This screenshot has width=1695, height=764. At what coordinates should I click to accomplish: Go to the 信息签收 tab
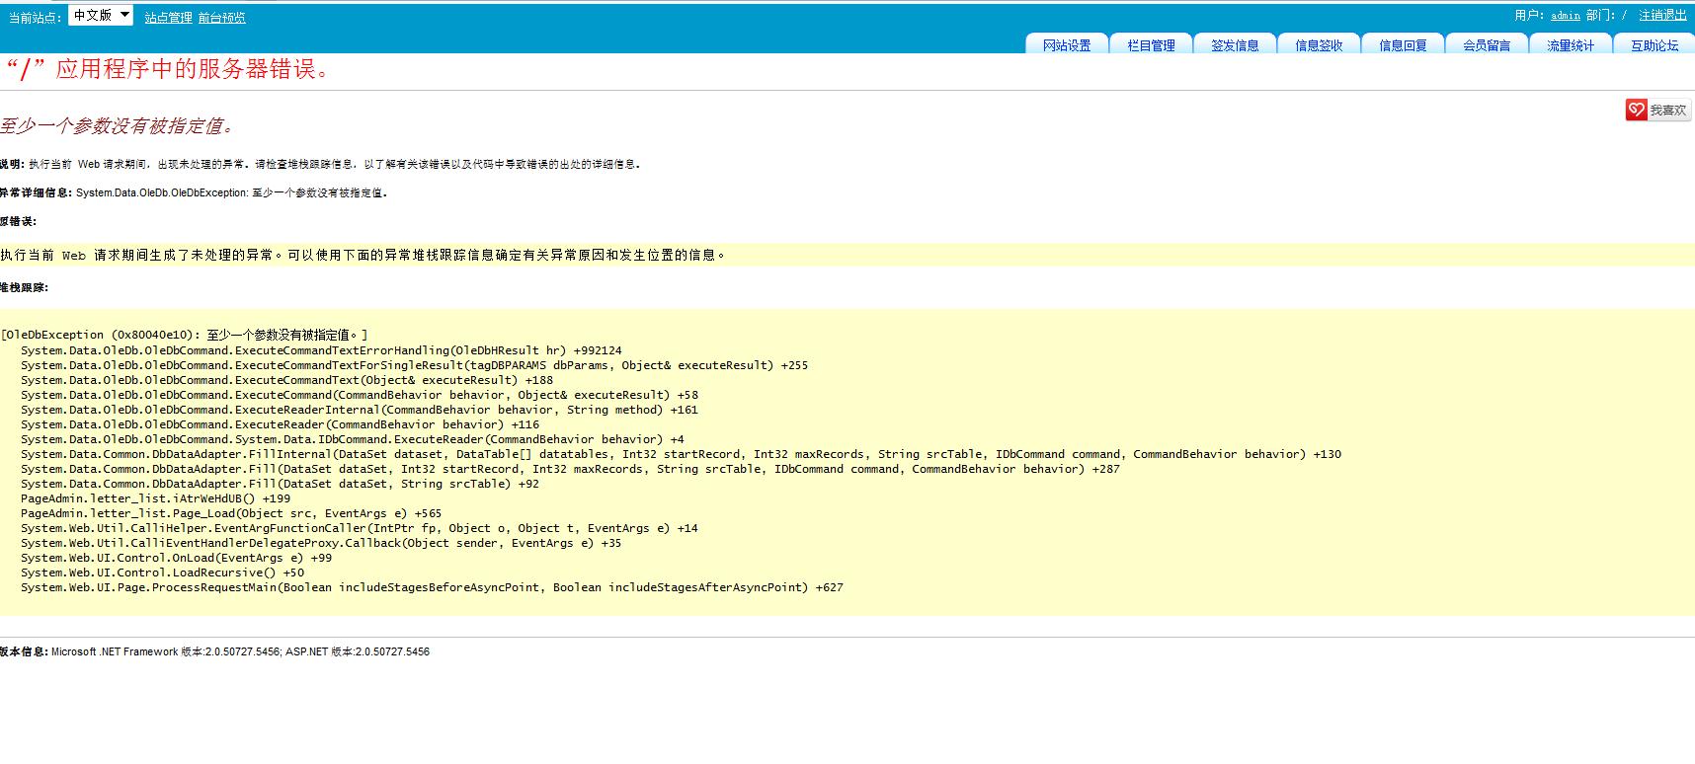tap(1319, 45)
